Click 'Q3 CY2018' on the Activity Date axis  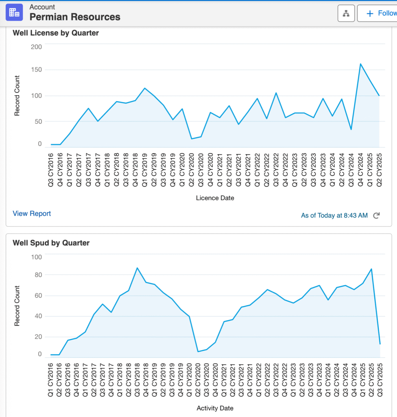tap(137, 380)
